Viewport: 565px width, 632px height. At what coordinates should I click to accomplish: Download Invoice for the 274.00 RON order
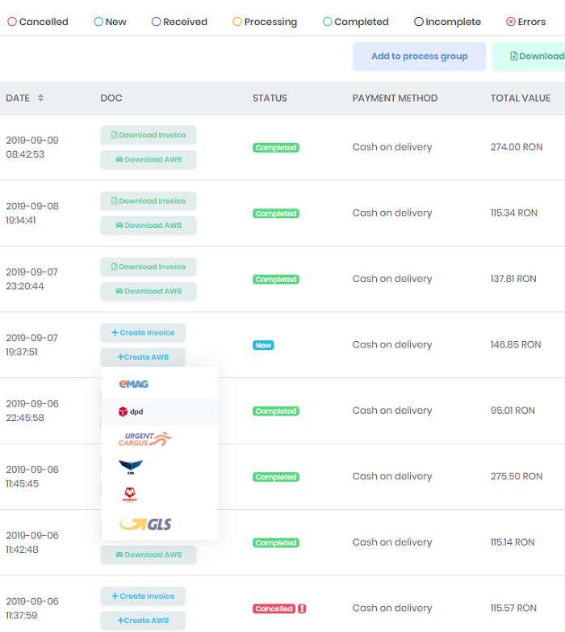(149, 136)
